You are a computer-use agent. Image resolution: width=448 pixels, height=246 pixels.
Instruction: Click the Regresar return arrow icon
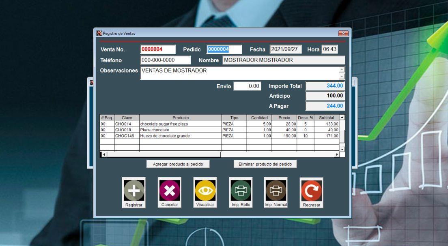pos(311,190)
